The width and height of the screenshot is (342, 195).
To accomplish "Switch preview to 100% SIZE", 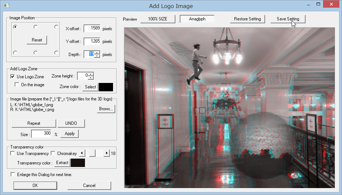I will point(158,19).
